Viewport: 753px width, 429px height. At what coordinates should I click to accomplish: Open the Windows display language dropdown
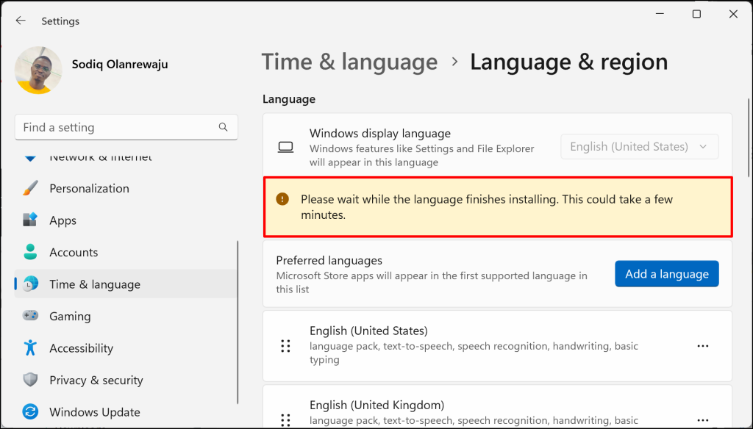[640, 147]
